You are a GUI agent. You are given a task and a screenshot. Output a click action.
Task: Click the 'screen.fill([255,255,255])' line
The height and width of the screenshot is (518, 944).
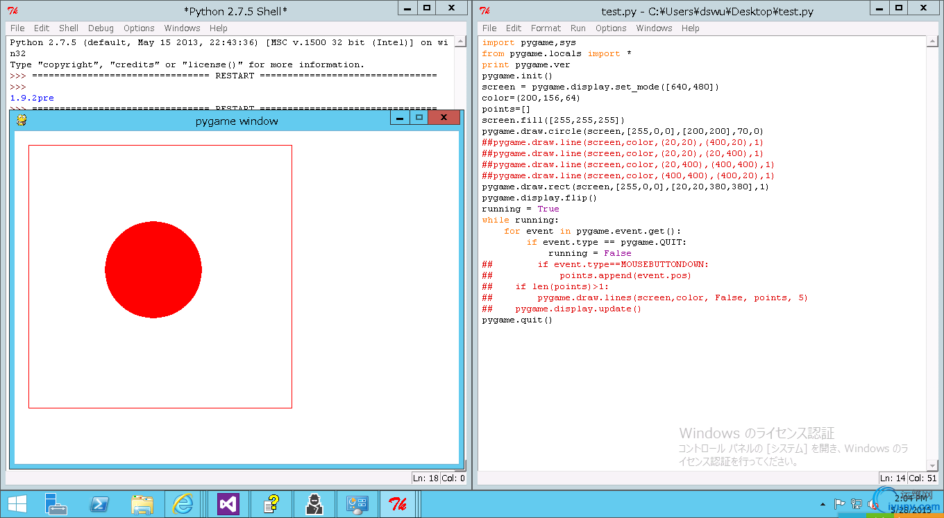point(553,120)
